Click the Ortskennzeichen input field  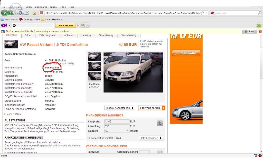point(144,152)
